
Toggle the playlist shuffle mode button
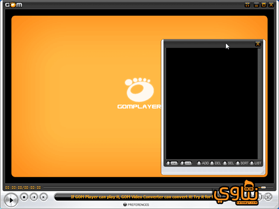[x=186, y=163]
